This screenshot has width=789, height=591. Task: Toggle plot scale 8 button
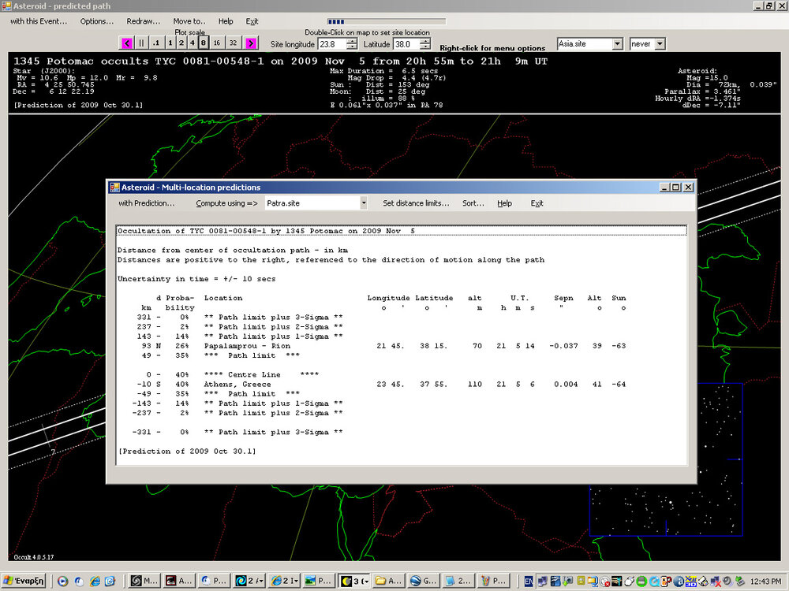point(204,43)
